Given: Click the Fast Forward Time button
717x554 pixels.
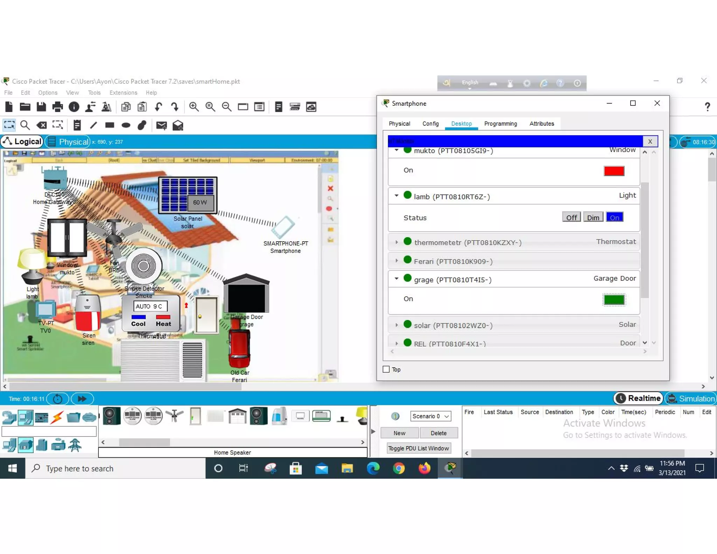Looking at the screenshot, I should point(82,399).
